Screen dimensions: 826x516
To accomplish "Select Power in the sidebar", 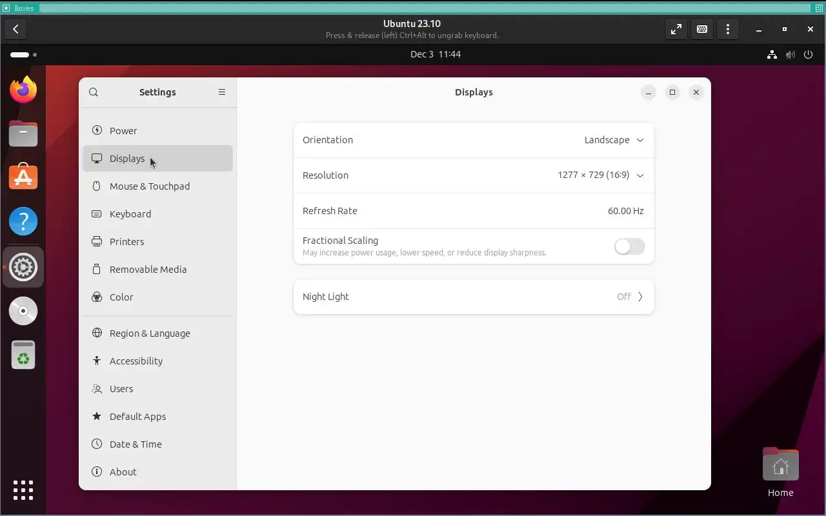I will click(x=157, y=130).
